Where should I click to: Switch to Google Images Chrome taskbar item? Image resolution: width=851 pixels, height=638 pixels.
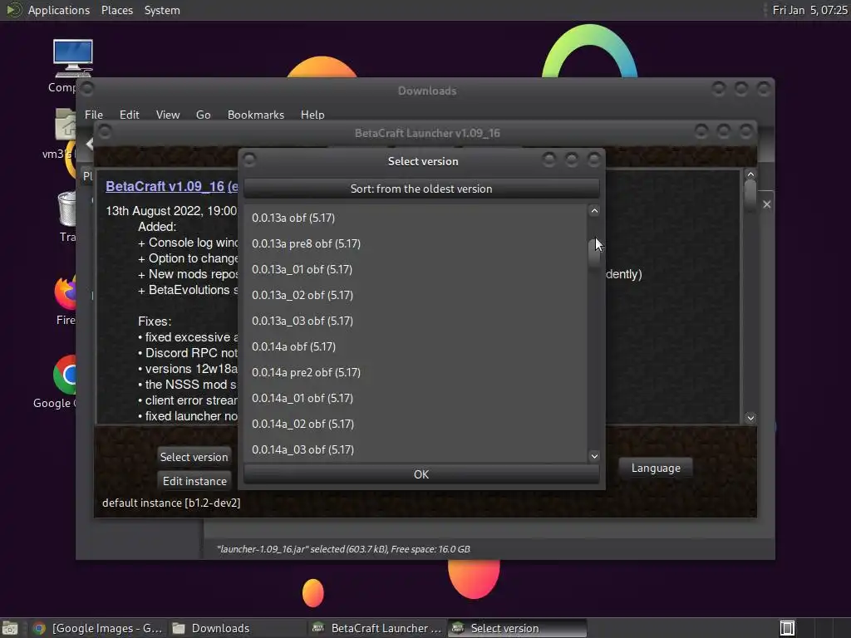pyautogui.click(x=97, y=628)
